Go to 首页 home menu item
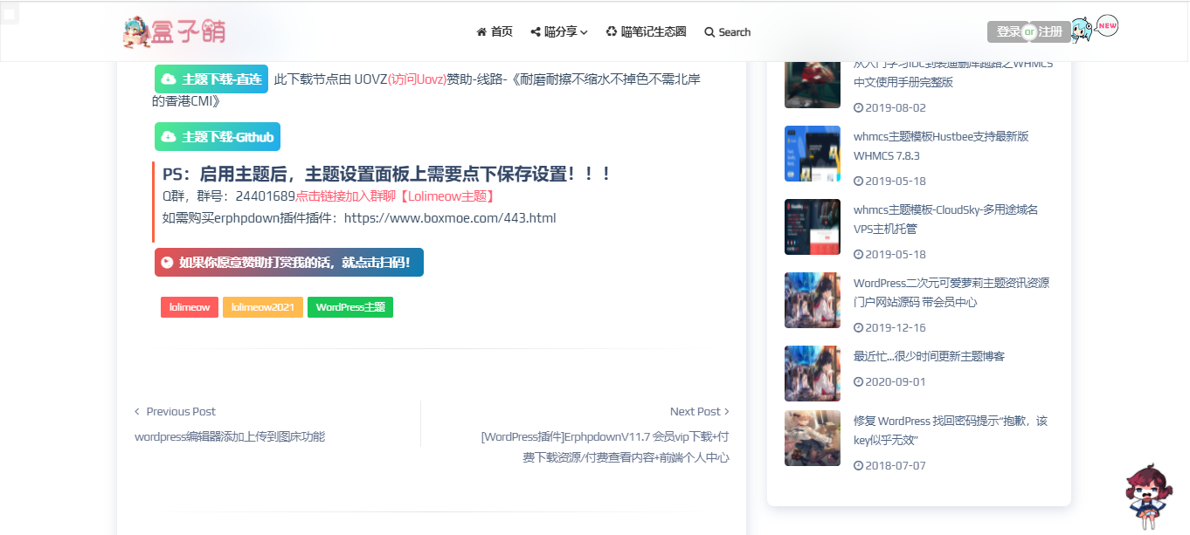The image size is (1190, 535). [495, 31]
